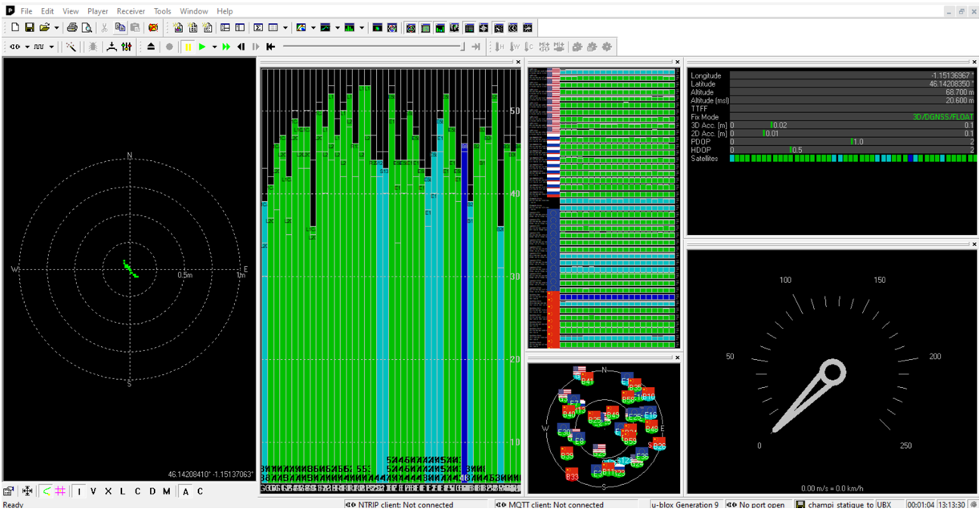This screenshot has height=529, width=980.
Task: Click the 'NTRIP client: Not connected' status
Action: click(x=399, y=505)
